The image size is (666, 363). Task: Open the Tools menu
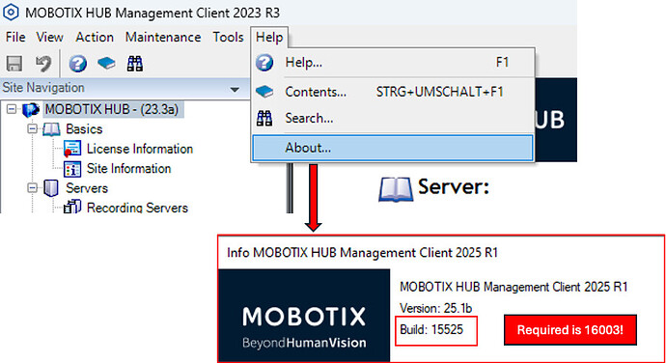pyautogui.click(x=228, y=38)
